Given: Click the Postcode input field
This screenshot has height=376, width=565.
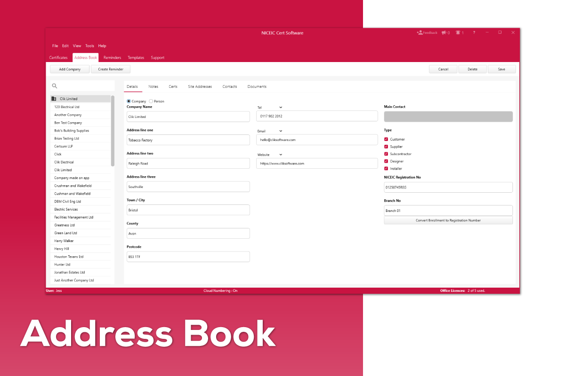Looking at the screenshot, I should pyautogui.click(x=188, y=257).
